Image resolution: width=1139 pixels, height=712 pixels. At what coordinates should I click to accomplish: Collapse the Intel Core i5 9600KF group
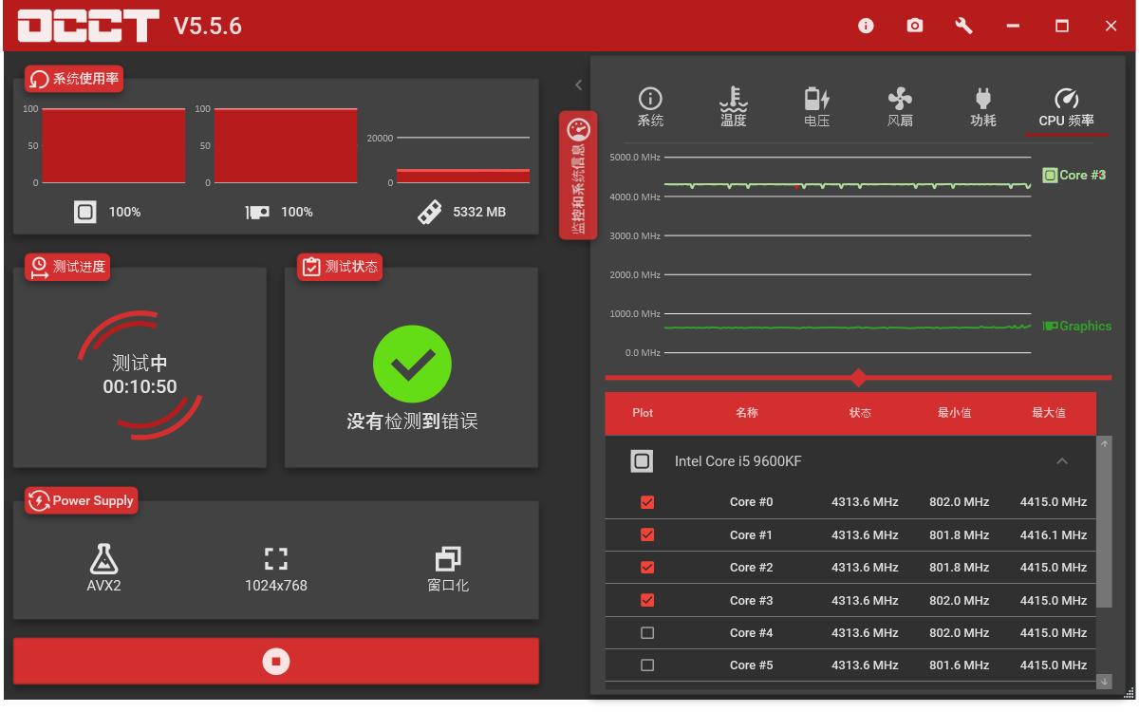click(1062, 461)
